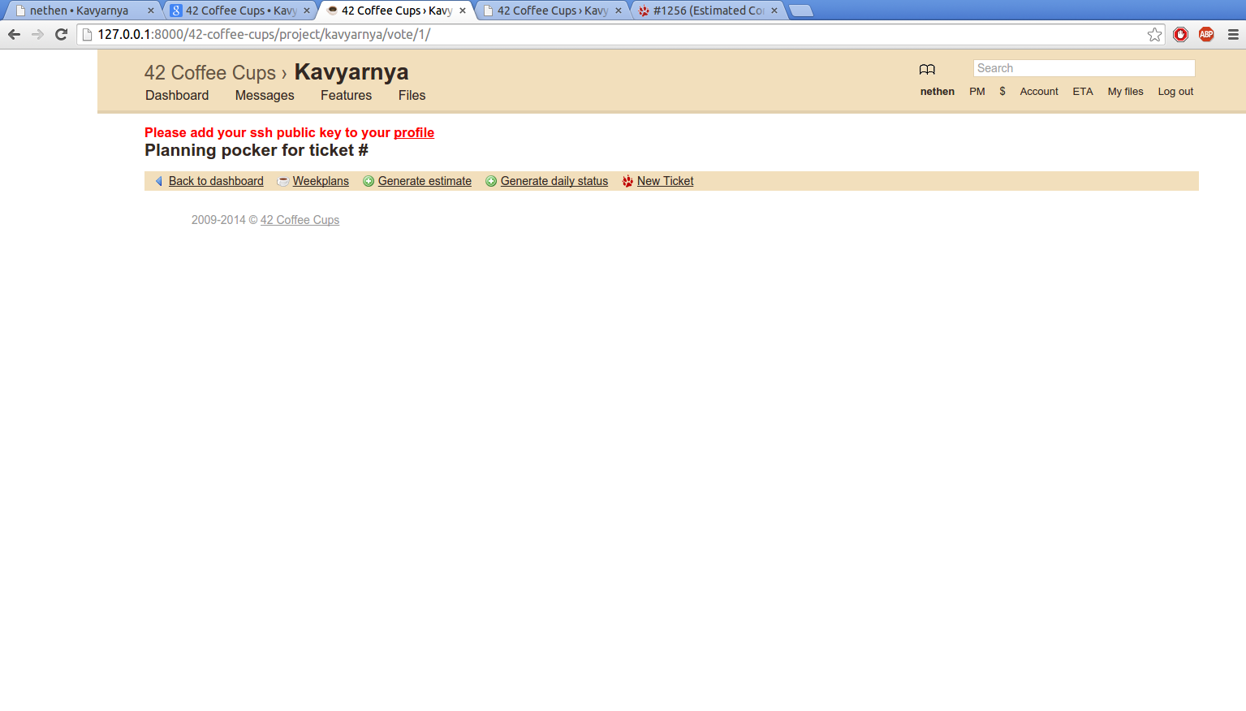Click green plus icon beside Generate estimate
This screenshot has height=711, width=1246.
[369, 181]
